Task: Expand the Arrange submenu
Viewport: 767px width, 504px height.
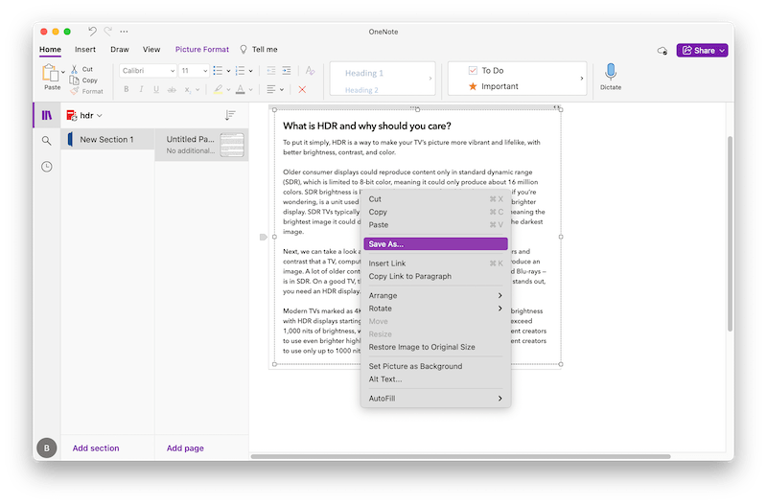Action: (433, 295)
